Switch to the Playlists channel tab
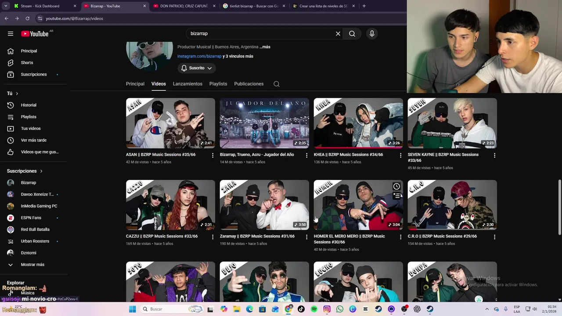Screen dimensions: 562x316 (218, 84)
